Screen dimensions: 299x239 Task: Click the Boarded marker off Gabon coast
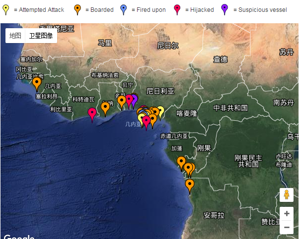181,161
